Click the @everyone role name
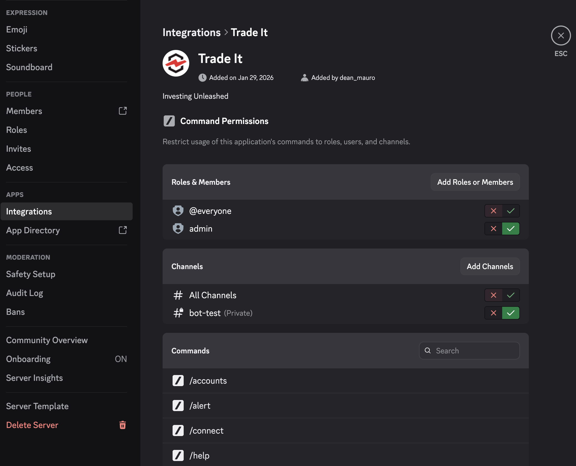576x466 pixels. [210, 211]
